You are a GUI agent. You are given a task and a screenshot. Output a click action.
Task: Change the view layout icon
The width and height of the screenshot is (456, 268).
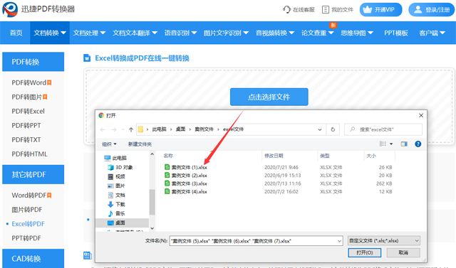383,144
